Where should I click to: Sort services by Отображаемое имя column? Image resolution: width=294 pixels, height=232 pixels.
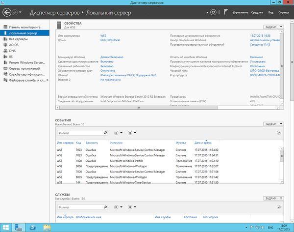pos(89,217)
